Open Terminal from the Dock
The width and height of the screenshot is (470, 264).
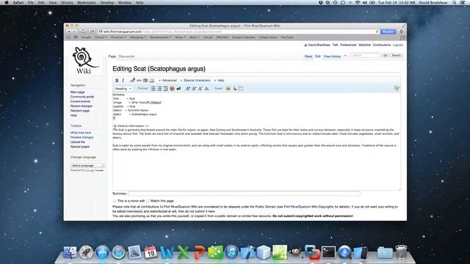pyautogui.click(x=328, y=252)
